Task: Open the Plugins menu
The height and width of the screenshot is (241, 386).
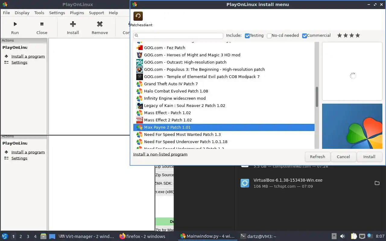Action: [x=77, y=13]
